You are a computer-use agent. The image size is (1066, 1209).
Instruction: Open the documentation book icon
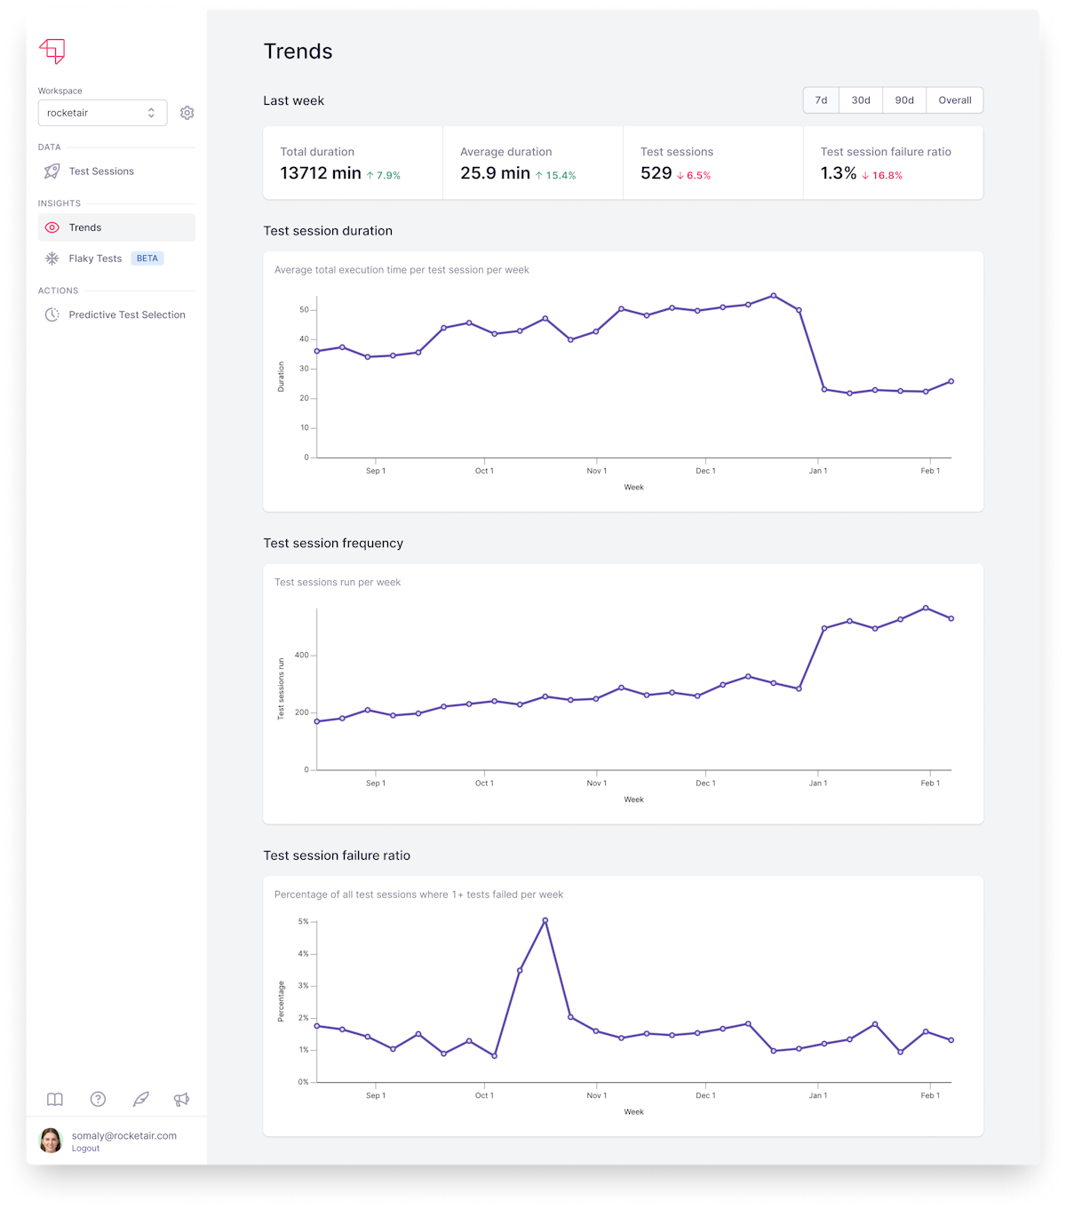[x=55, y=1100]
